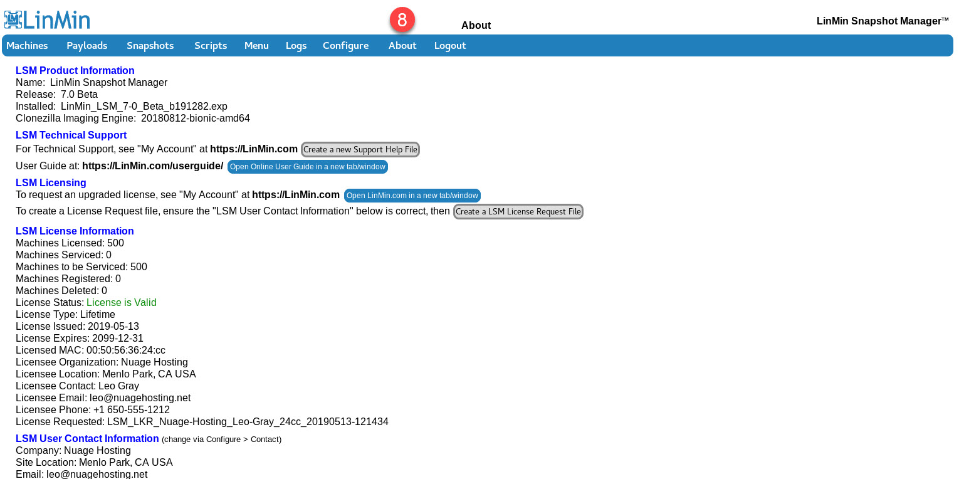Select Scripts in the navigation bar
Viewport: 959px width, 479px height.
coord(211,46)
